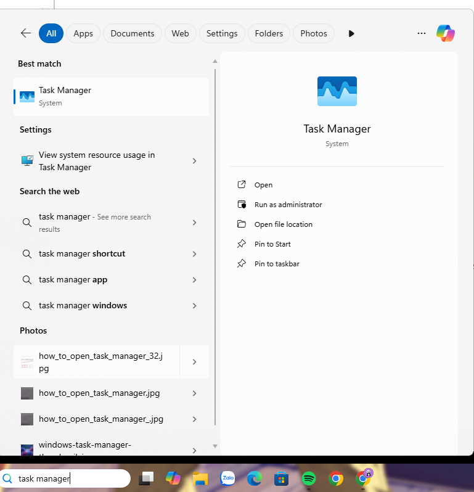Expand View system resource usage result chevron
This screenshot has width=474, height=492.
[195, 161]
